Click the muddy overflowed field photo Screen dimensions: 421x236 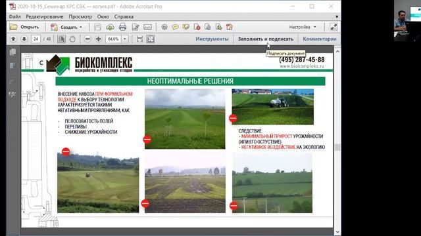185,183
